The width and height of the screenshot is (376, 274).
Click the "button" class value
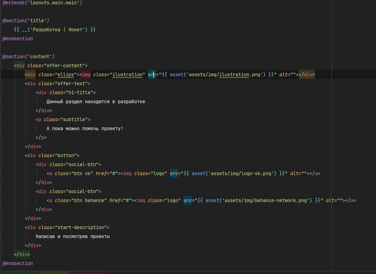point(66,156)
